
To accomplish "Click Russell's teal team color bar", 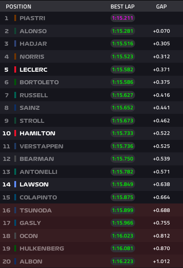I will 15,95.
